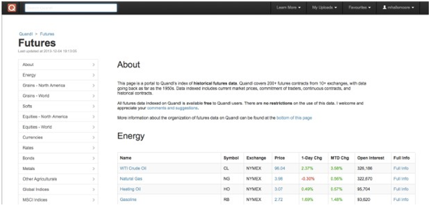Open the My Uploads dropdown menu
The width and height of the screenshot is (430, 221).
click(x=324, y=8)
